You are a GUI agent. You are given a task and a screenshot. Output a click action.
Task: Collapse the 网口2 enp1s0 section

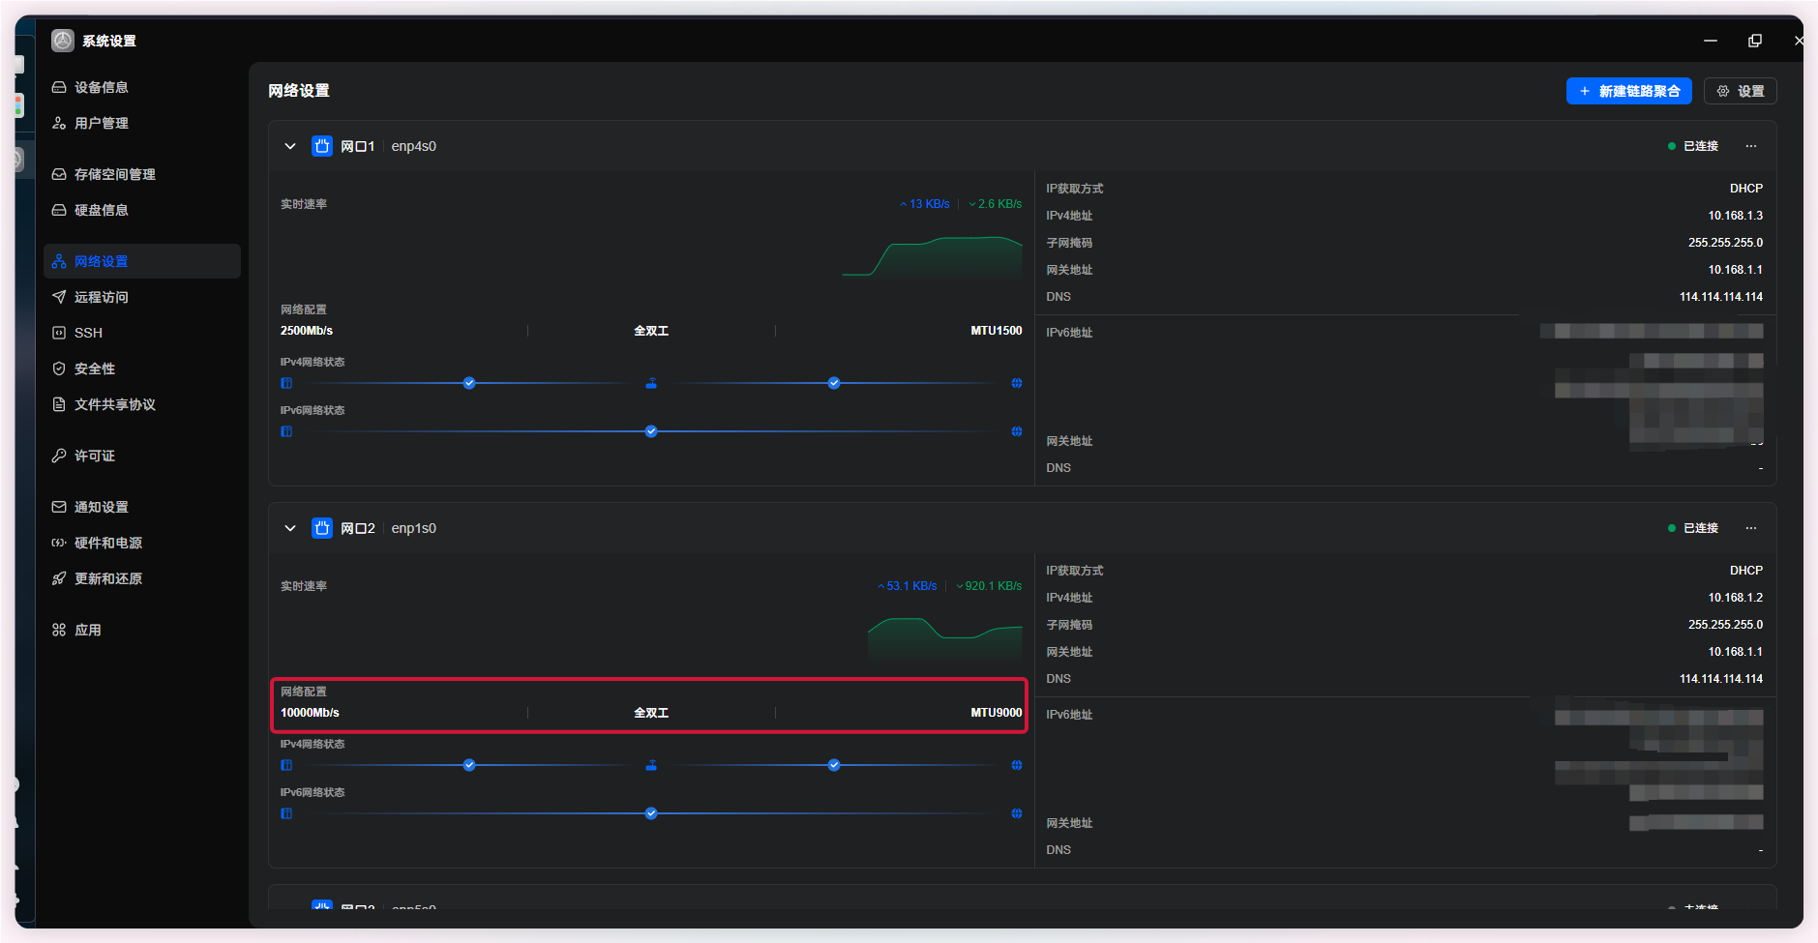[290, 528]
